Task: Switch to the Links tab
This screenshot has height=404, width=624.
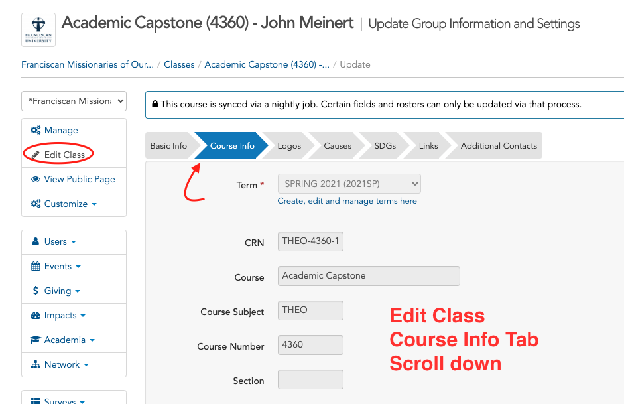Action: (x=428, y=146)
